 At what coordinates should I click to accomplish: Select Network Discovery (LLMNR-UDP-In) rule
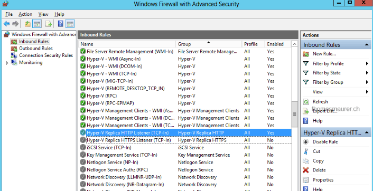184,177
